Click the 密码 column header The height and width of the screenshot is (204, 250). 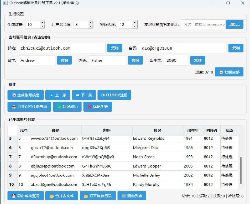(107, 130)
